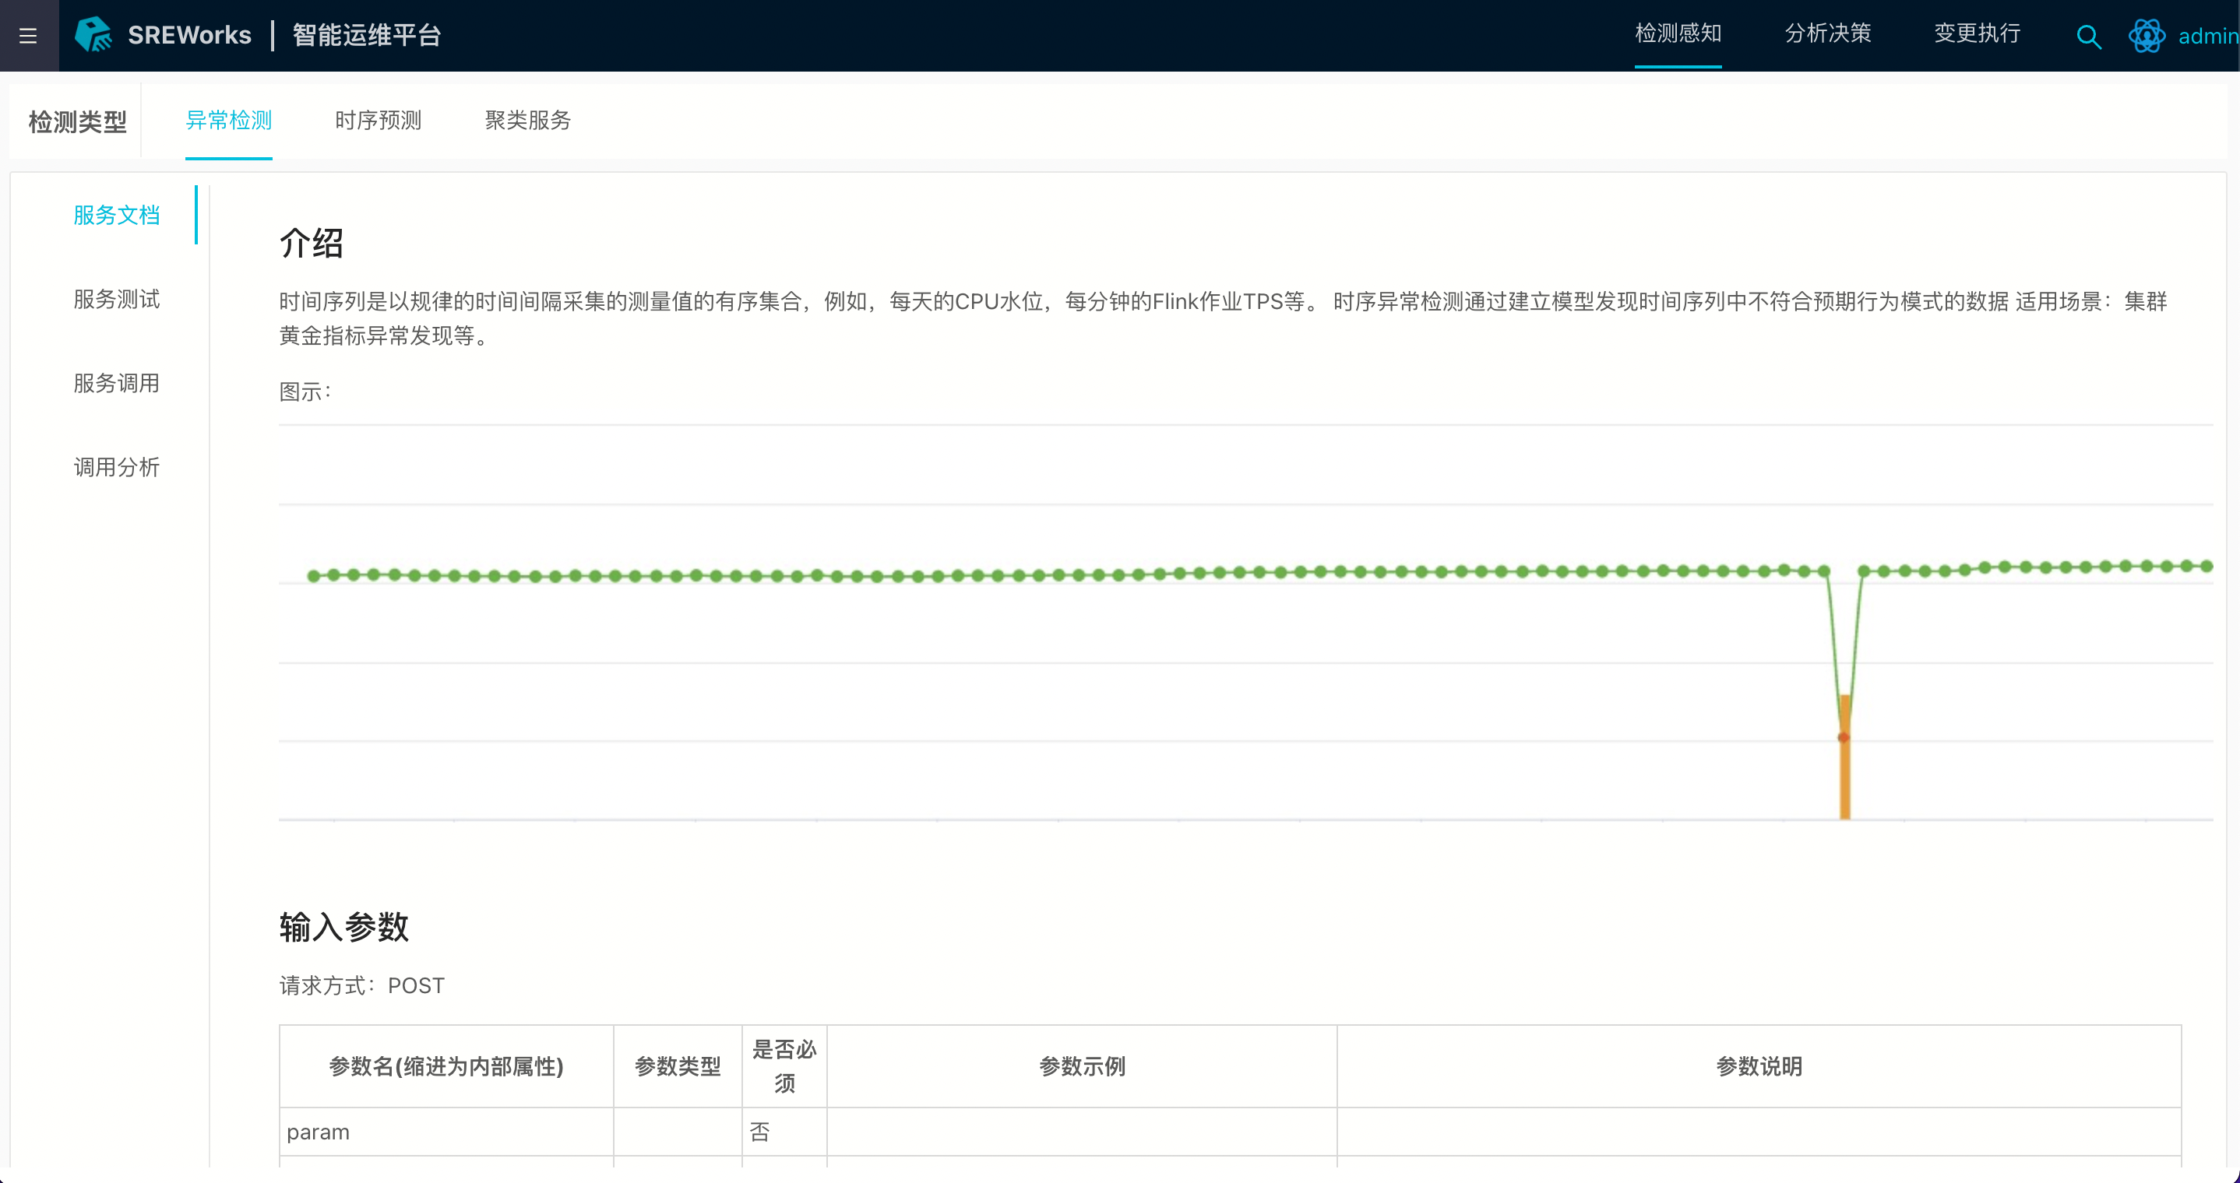Image resolution: width=2240 pixels, height=1183 pixels.
Task: Click the param row in parameter table
Action: tap(319, 1132)
